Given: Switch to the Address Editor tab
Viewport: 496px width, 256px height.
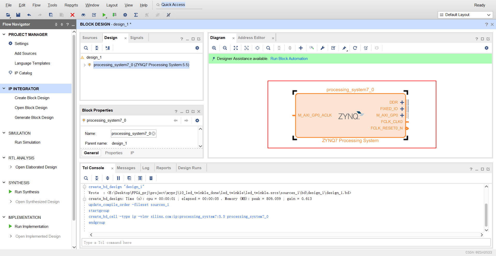Looking at the screenshot, I should click(251, 38).
